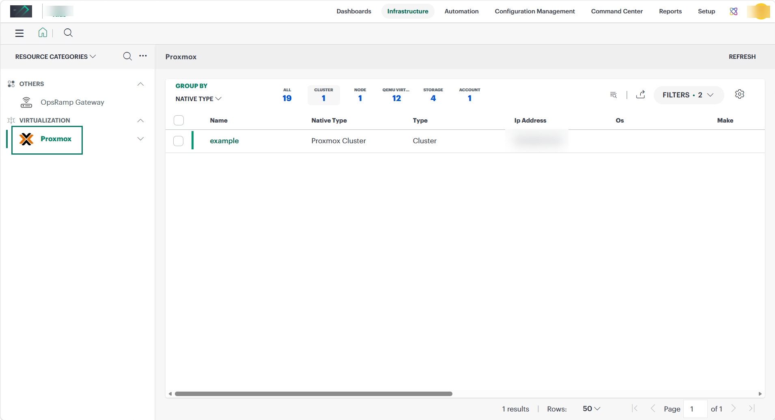Collapse the Virtualization category section
Viewport: 775px width, 420px height.
[x=140, y=121]
